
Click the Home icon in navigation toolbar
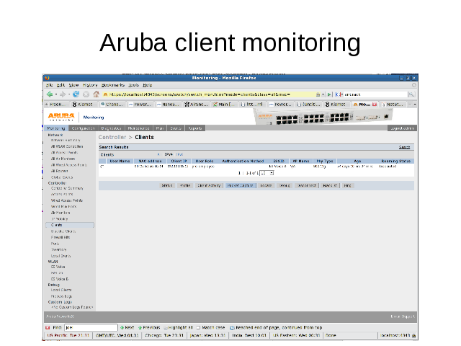pos(96,94)
